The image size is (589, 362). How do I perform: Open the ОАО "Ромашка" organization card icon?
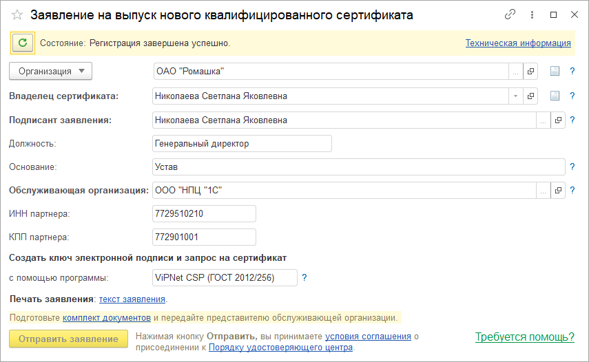[530, 71]
